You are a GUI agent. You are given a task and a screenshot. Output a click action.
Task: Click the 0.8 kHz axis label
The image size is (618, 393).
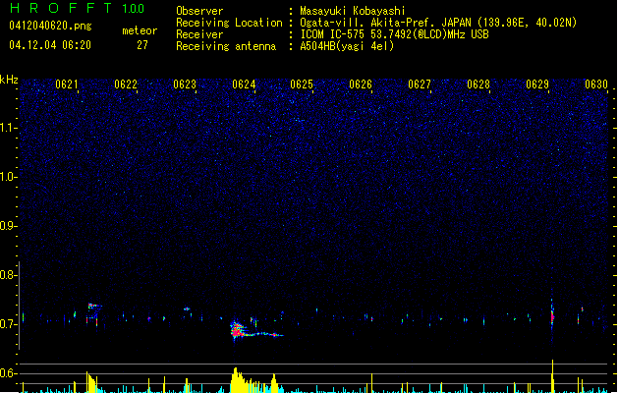click(x=8, y=275)
